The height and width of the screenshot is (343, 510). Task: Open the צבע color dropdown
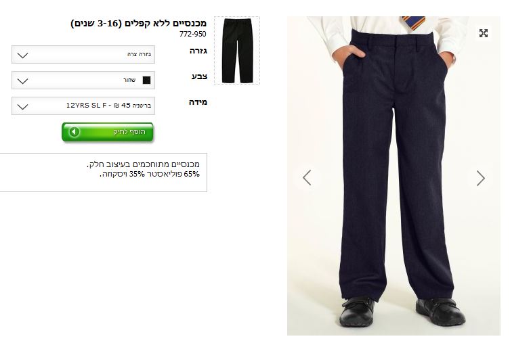83,81
